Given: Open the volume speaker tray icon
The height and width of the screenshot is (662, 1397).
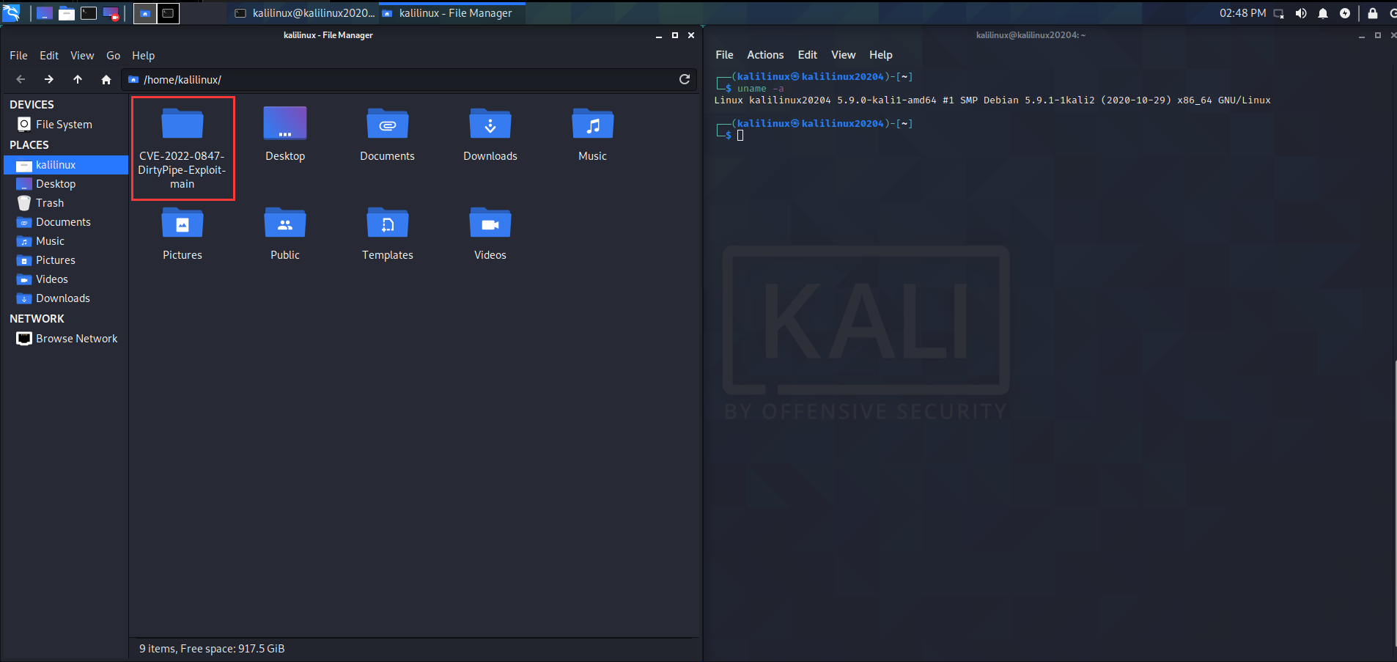Looking at the screenshot, I should (1301, 13).
